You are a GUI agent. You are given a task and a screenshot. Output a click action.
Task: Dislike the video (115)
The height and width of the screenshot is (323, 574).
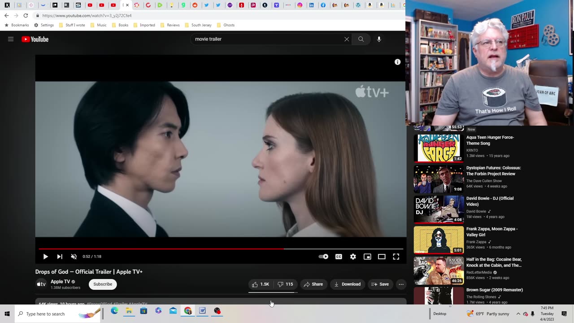285,284
